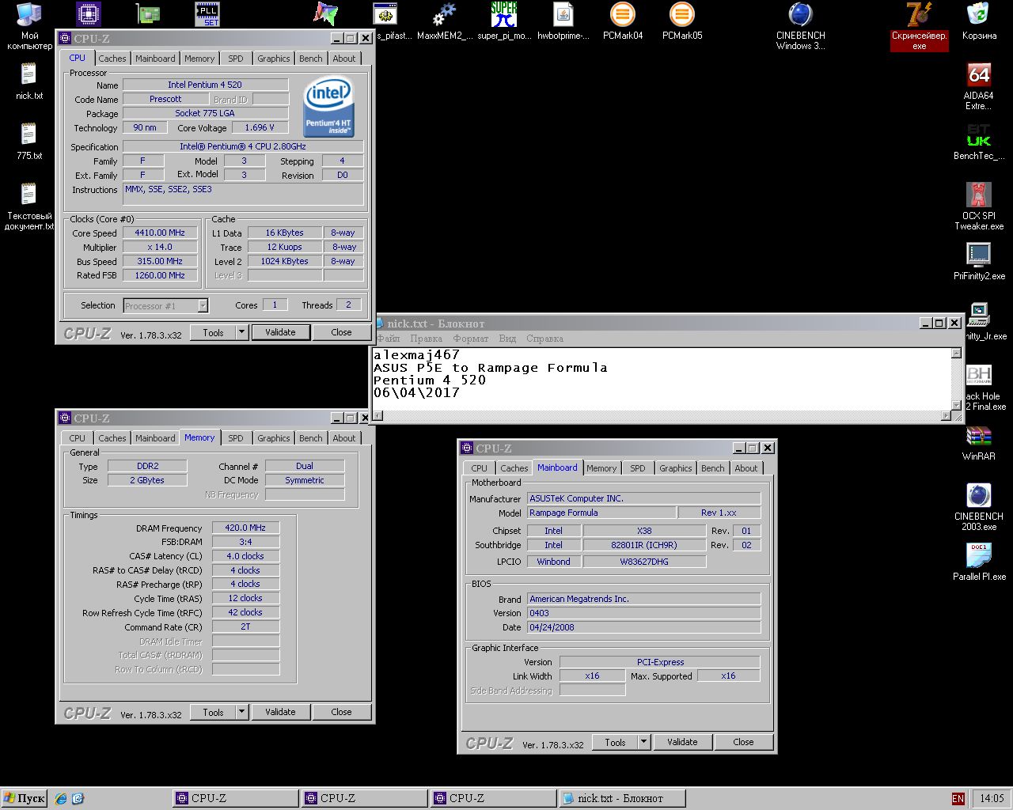Open nick.txt desktop file icon

28,81
